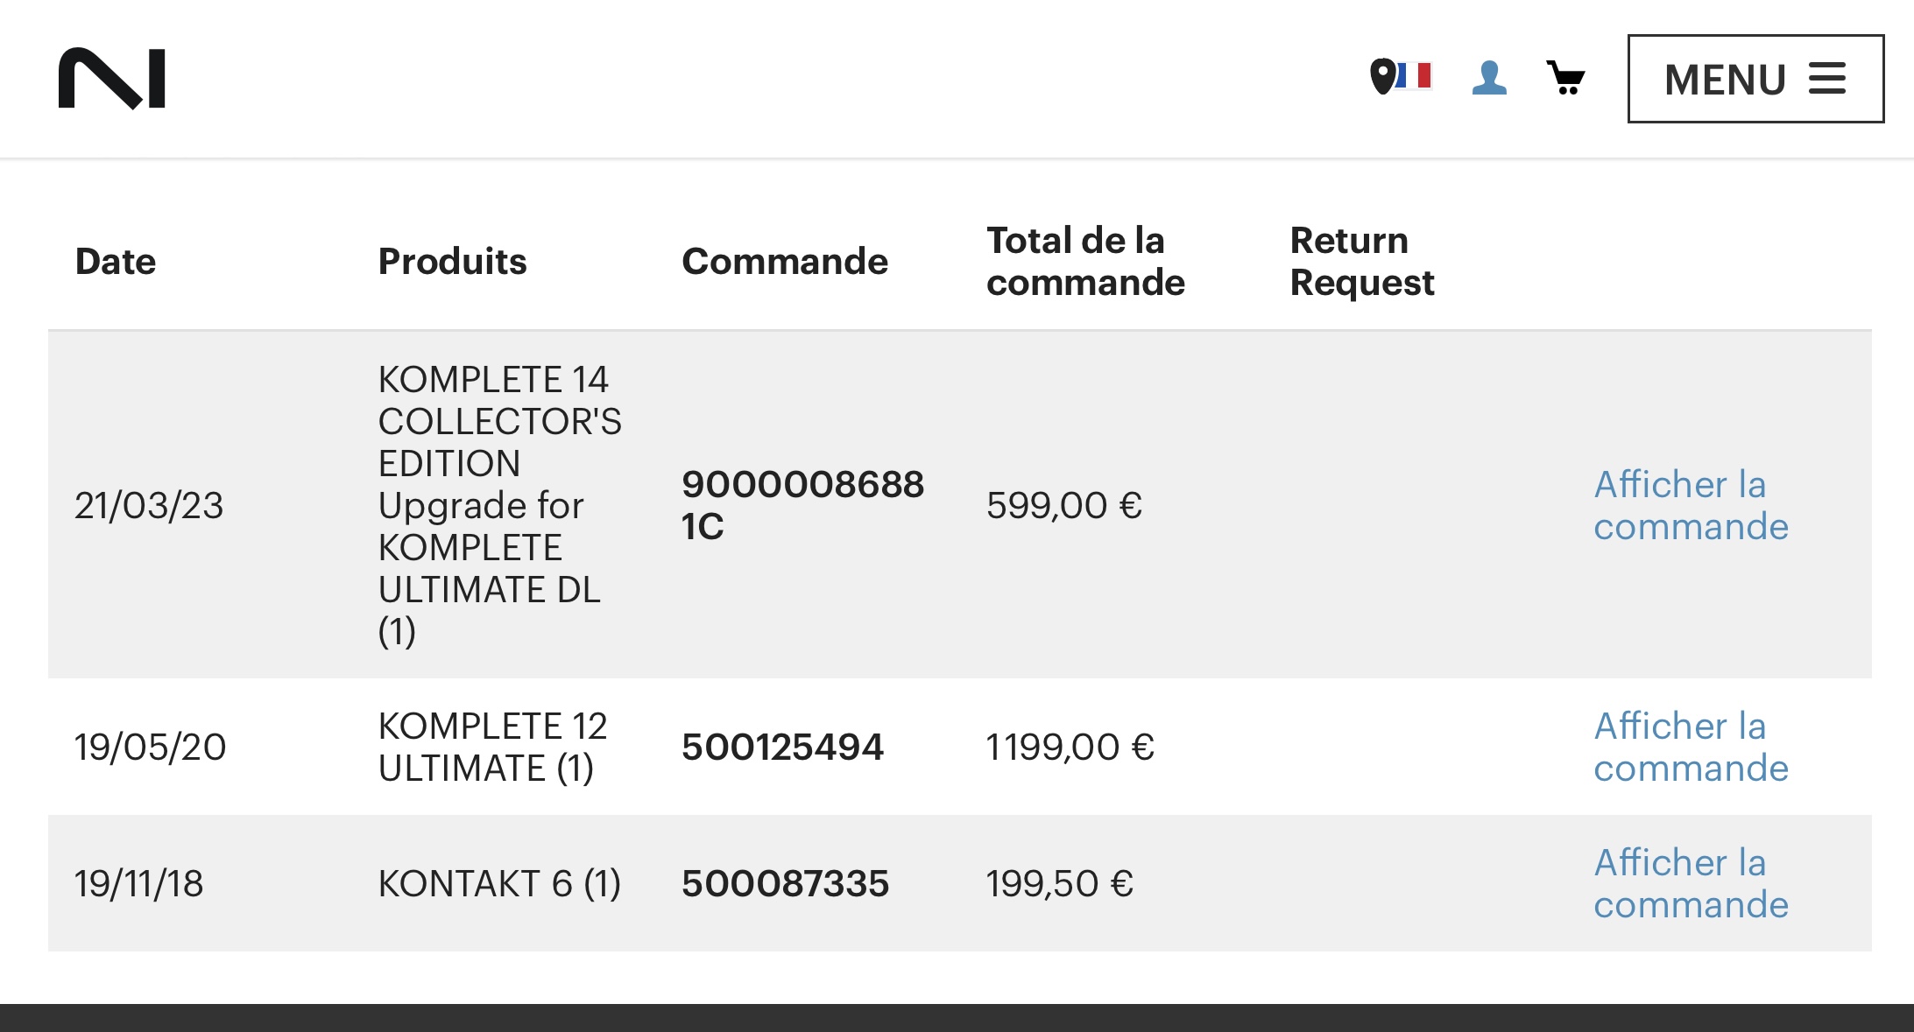
Task: Click the Return Request column header
Action: [x=1362, y=261]
